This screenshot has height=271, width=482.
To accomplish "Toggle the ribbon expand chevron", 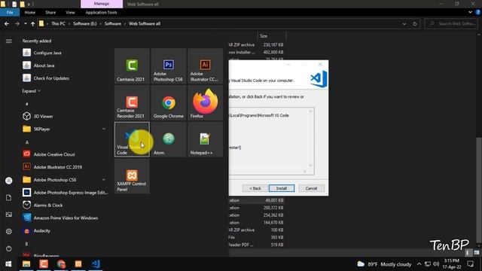I will tap(470, 12).
